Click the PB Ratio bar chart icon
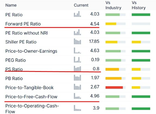Screen dimensions: 156x114 coord(77,78)
